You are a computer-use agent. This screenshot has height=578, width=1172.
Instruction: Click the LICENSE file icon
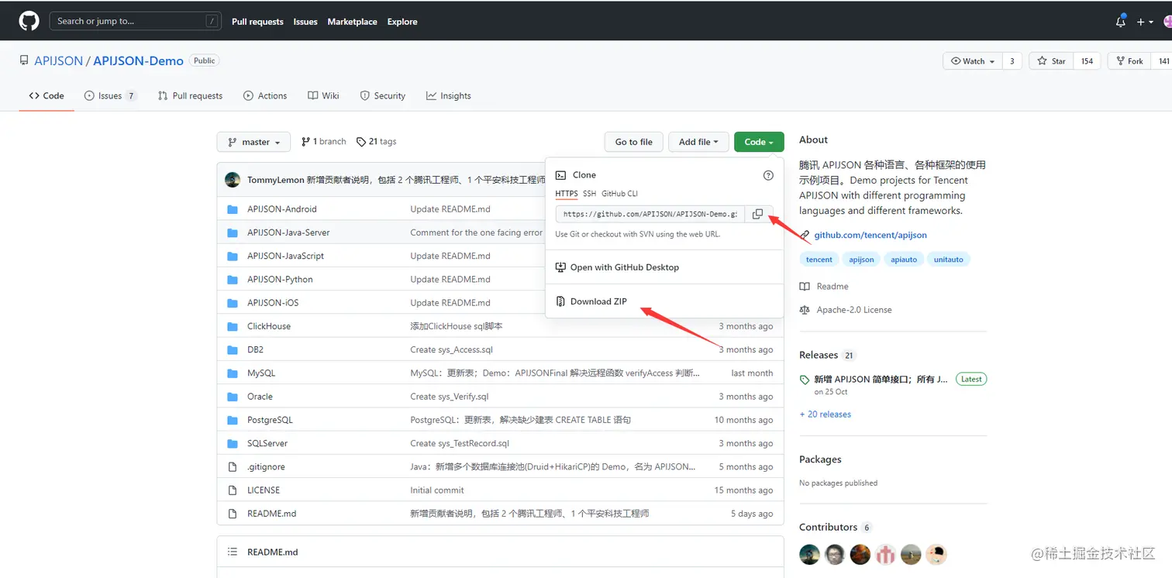click(x=232, y=490)
